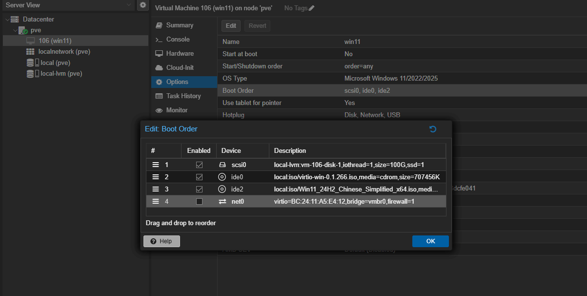This screenshot has width=587, height=296.
Task: Click the network icon for net0
Action: point(222,201)
